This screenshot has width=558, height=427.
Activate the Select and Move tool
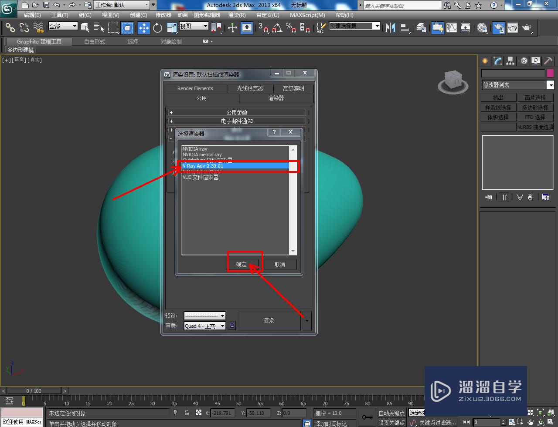[x=143, y=28]
